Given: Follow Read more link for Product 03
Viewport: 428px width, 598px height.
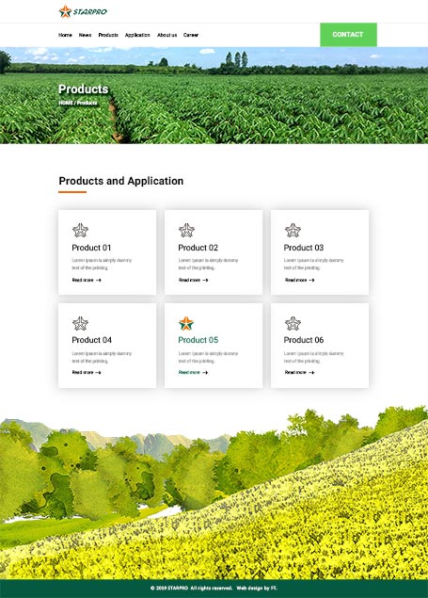Looking at the screenshot, I should [300, 280].
